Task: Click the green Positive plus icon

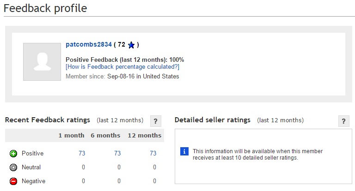Action: 13,154
